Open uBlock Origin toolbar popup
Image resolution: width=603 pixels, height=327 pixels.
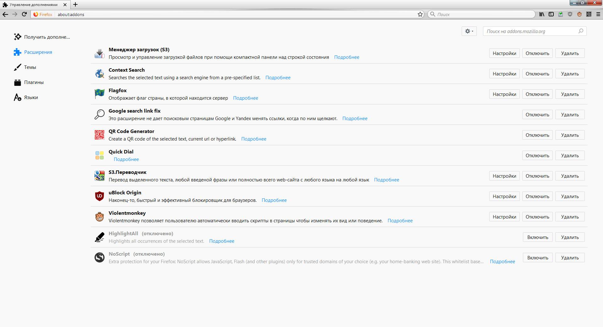point(570,14)
